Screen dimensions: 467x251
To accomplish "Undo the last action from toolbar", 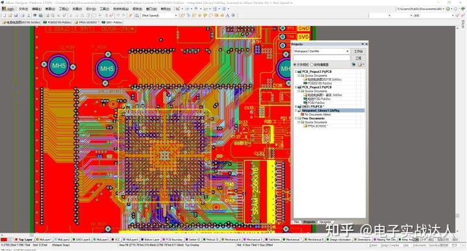I will pos(119,15).
